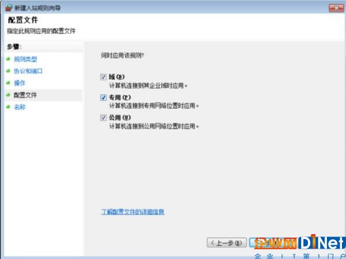Click text 计算机连接到其企业域时应用
This screenshot has width=346, height=259.
(148, 85)
